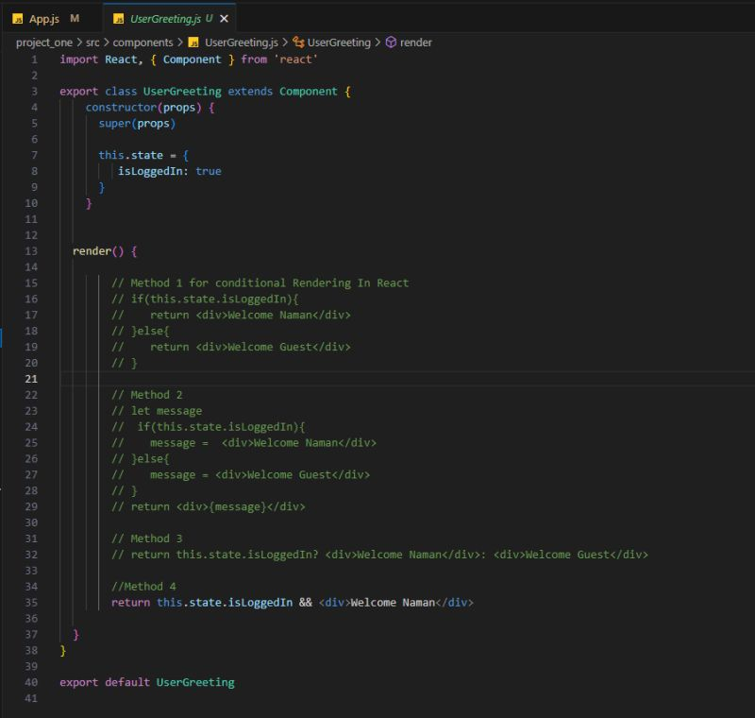The height and width of the screenshot is (718, 755).
Task: Click the JS icon in the breadcrumb
Action: (x=193, y=43)
